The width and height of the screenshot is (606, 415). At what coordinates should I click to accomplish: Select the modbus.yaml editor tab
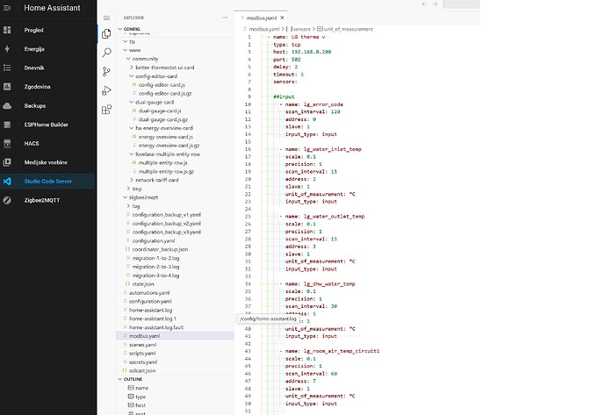[x=265, y=17]
